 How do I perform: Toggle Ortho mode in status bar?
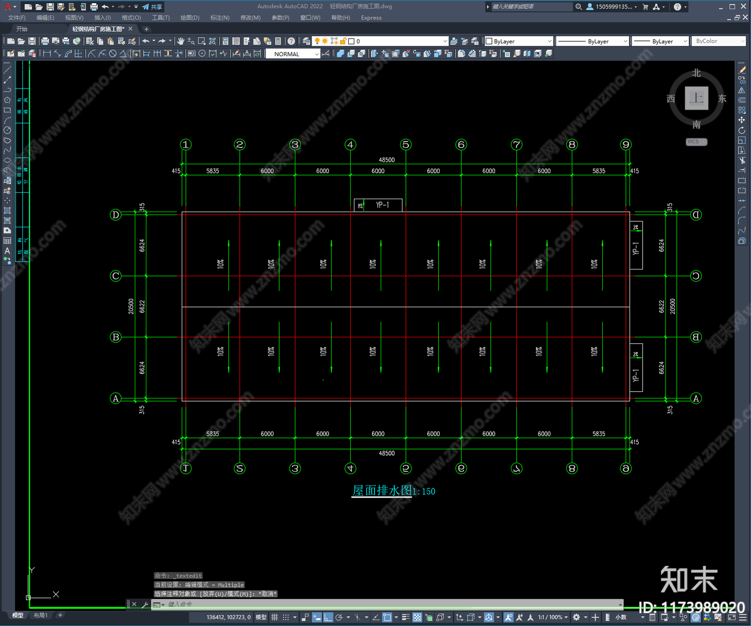pos(328,617)
